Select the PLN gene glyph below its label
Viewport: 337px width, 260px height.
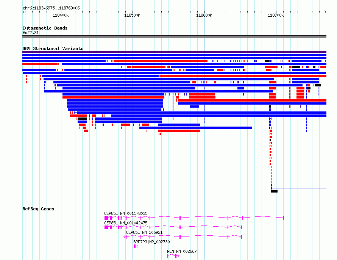(173, 256)
